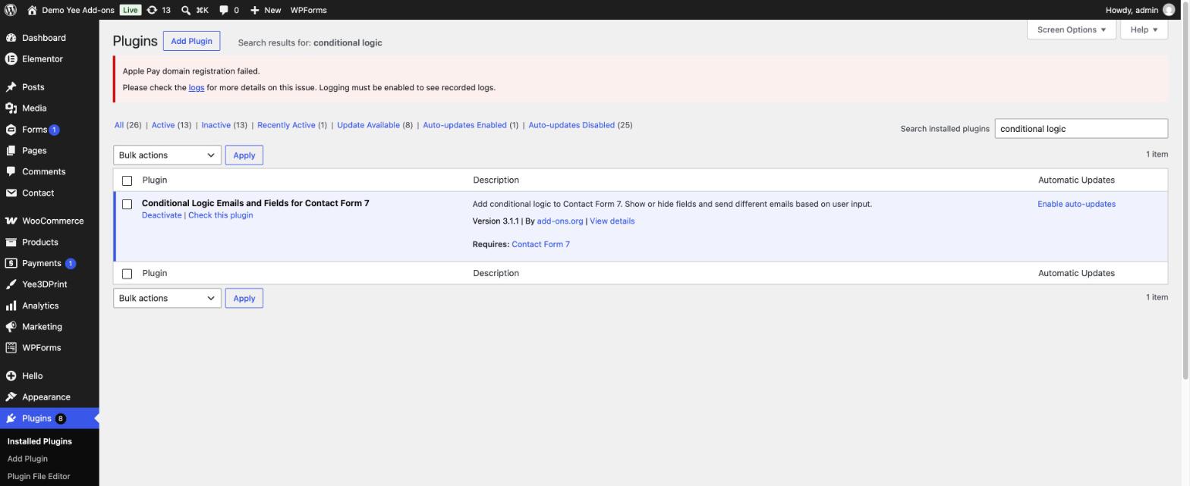The image size is (1190, 486).
Task: Open the Hello sidebar icon
Action: 11,376
